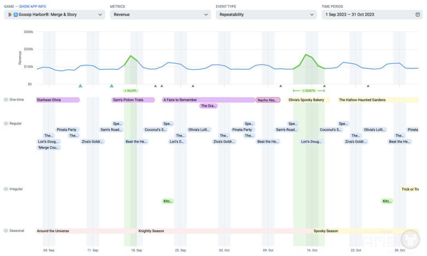This screenshot has width=427, height=256.
Task: Click the +34,25% revenue uplift badge
Action: 131,91
